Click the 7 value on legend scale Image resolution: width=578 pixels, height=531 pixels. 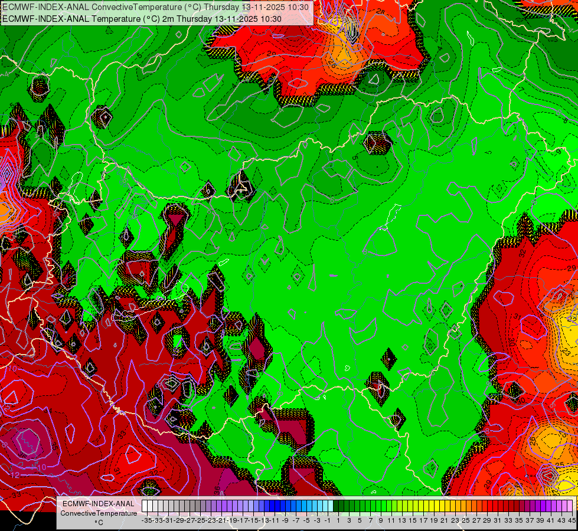[x=370, y=520]
